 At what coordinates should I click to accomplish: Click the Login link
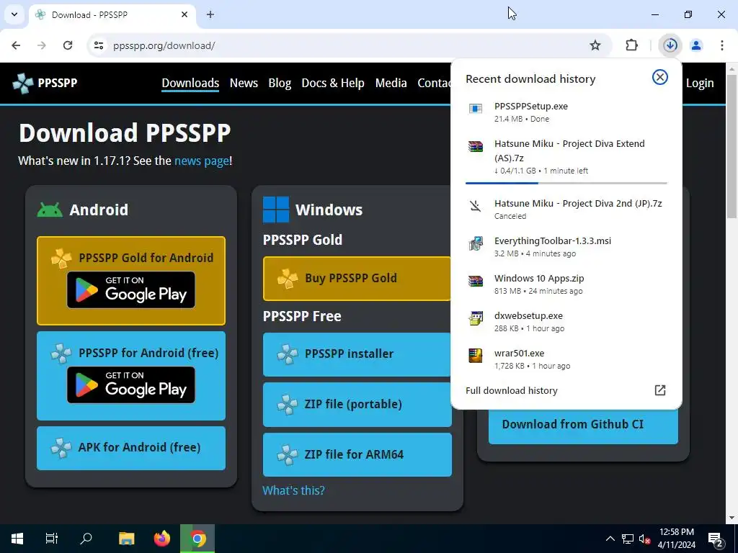click(699, 84)
